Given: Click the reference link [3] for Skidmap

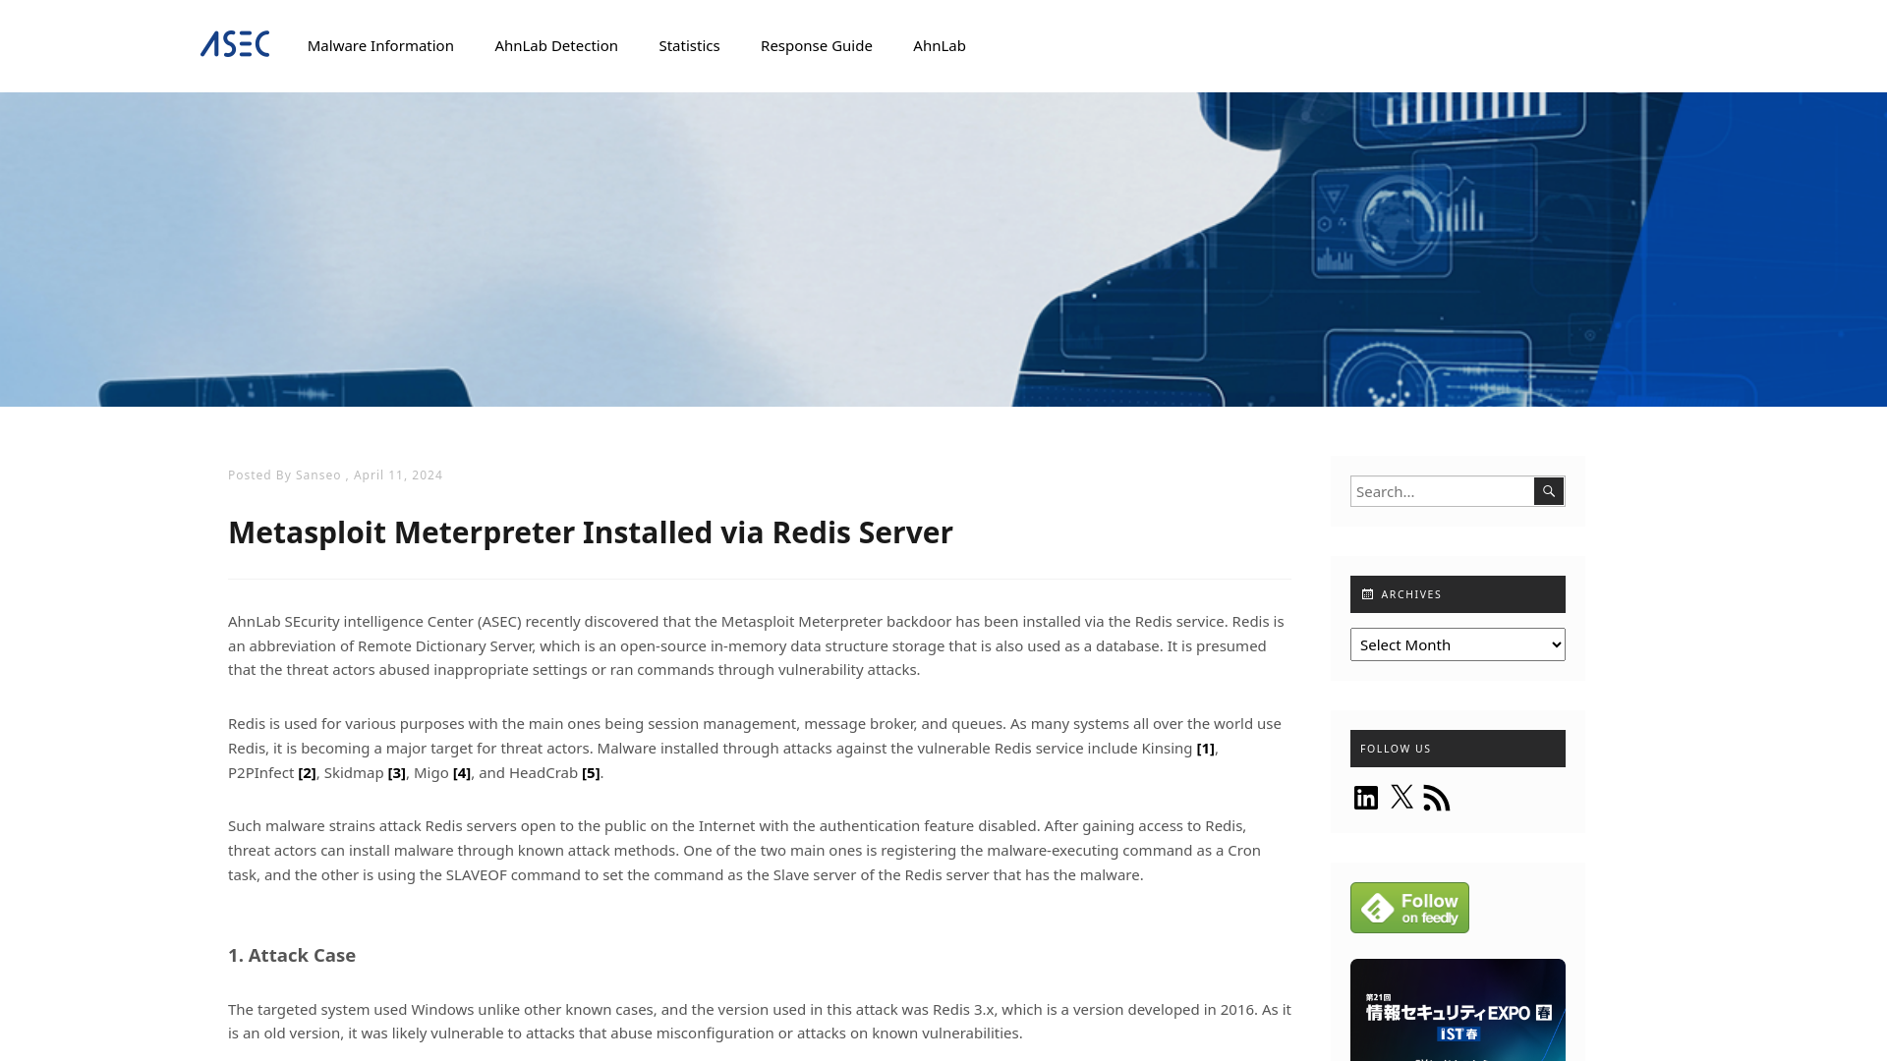Looking at the screenshot, I should [397, 772].
